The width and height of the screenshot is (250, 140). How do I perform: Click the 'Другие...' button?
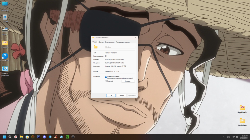tap(128, 81)
